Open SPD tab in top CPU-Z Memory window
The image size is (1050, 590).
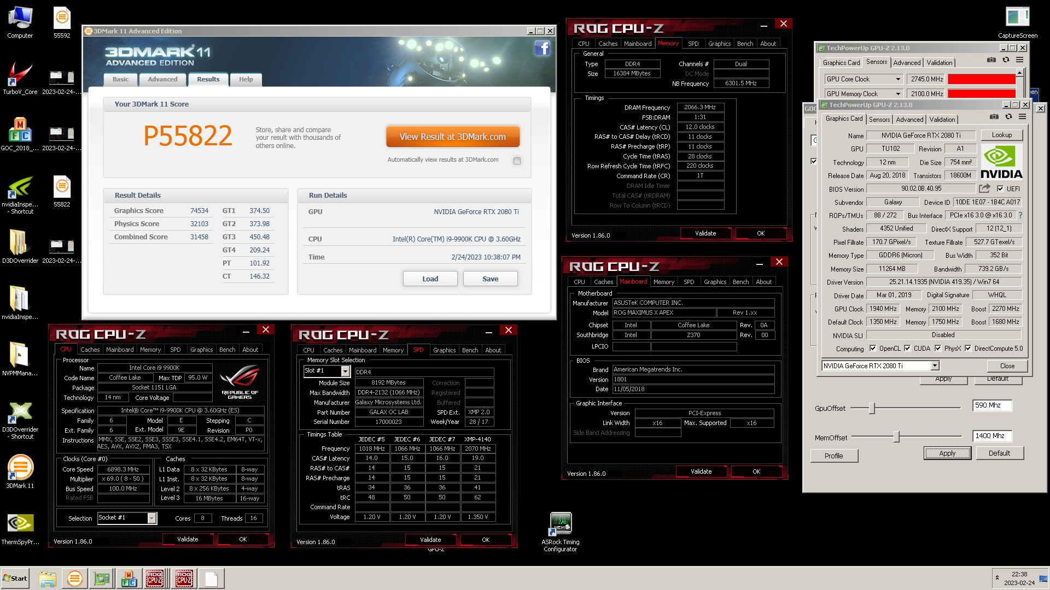(x=693, y=44)
